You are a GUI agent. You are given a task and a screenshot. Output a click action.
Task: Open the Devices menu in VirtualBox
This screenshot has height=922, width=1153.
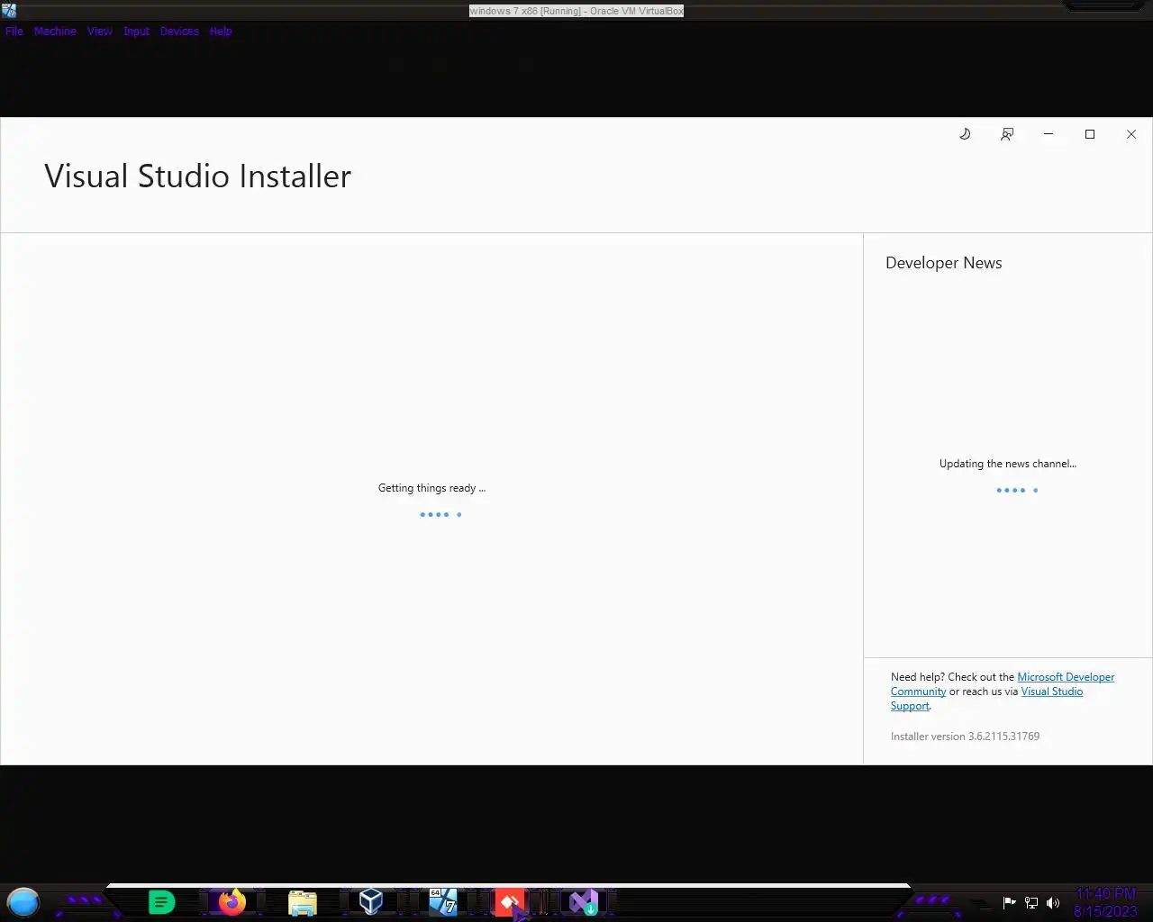point(179,31)
